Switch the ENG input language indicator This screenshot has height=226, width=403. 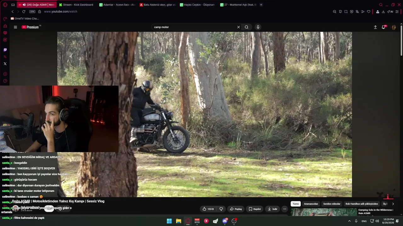click(x=364, y=221)
